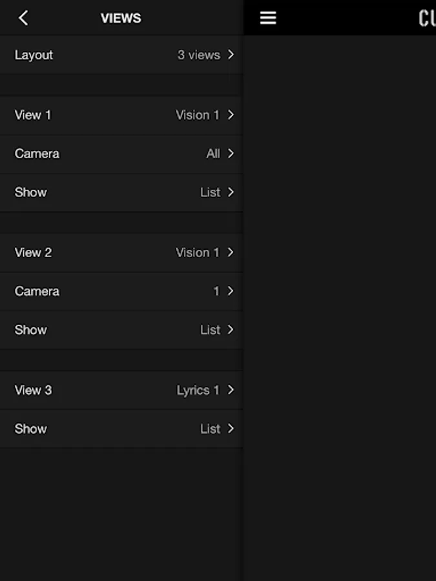Tap the Show chevron under View 3
Viewport: 436px width, 581px height.
[231, 429]
